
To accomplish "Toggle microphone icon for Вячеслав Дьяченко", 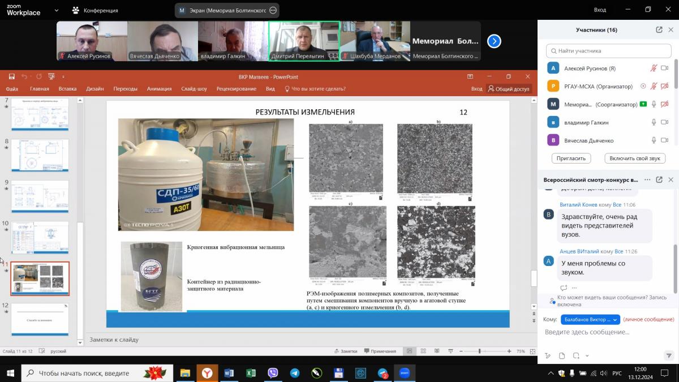I will (654, 140).
